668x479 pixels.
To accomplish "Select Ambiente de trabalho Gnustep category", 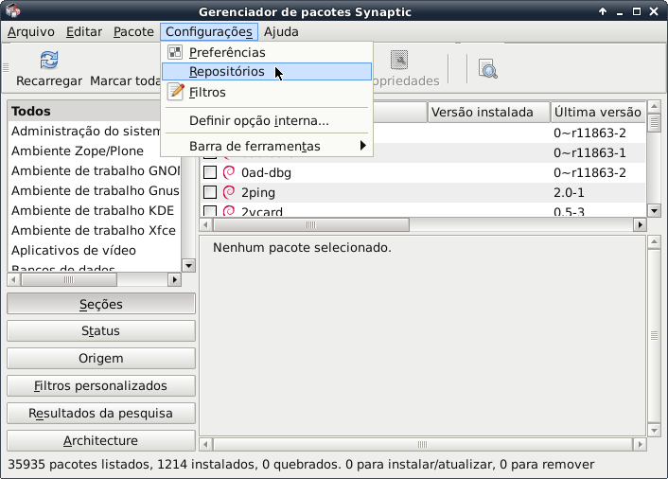I will click(x=95, y=190).
